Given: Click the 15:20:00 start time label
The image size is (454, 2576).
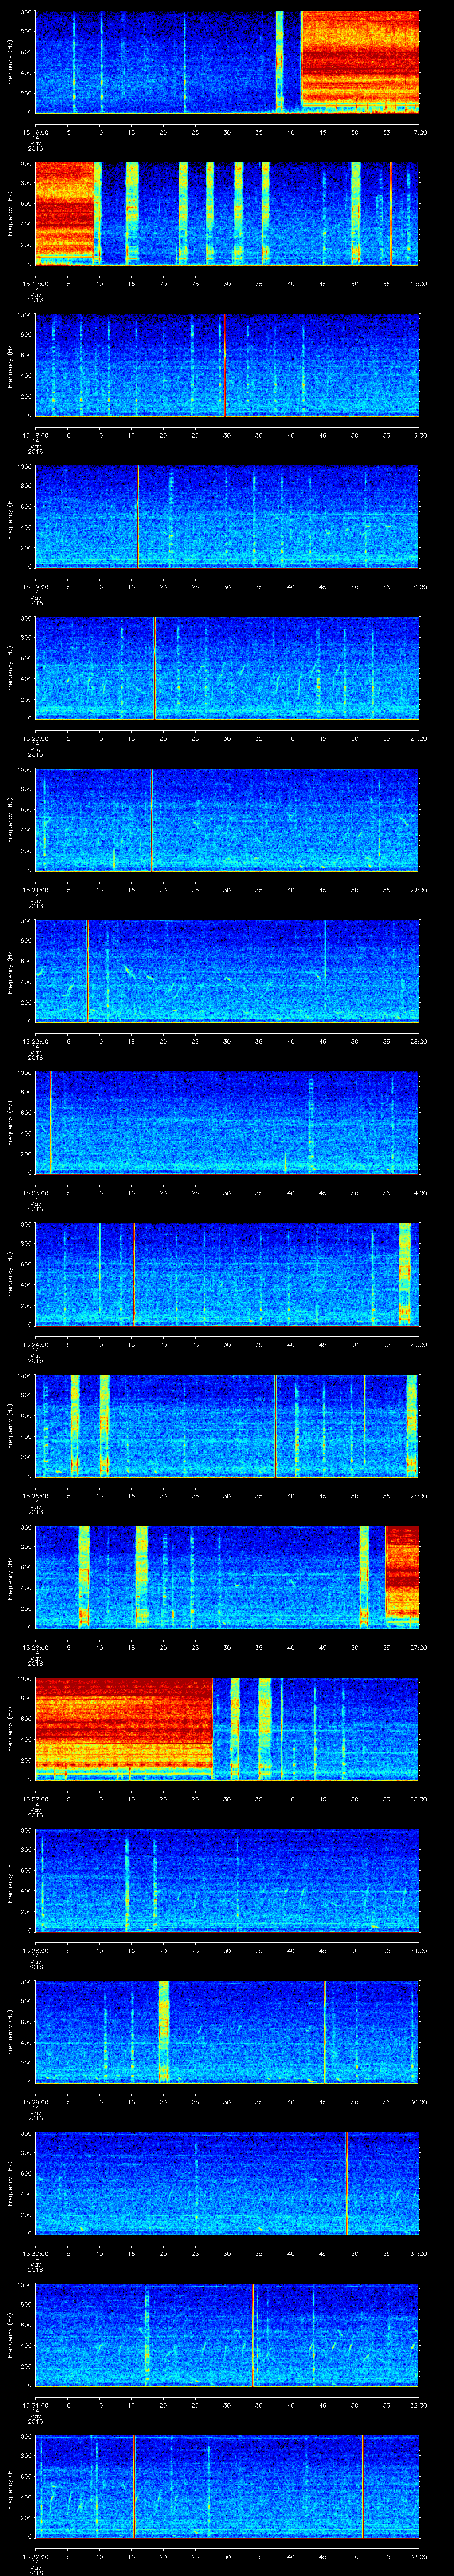Looking at the screenshot, I should click(x=36, y=738).
